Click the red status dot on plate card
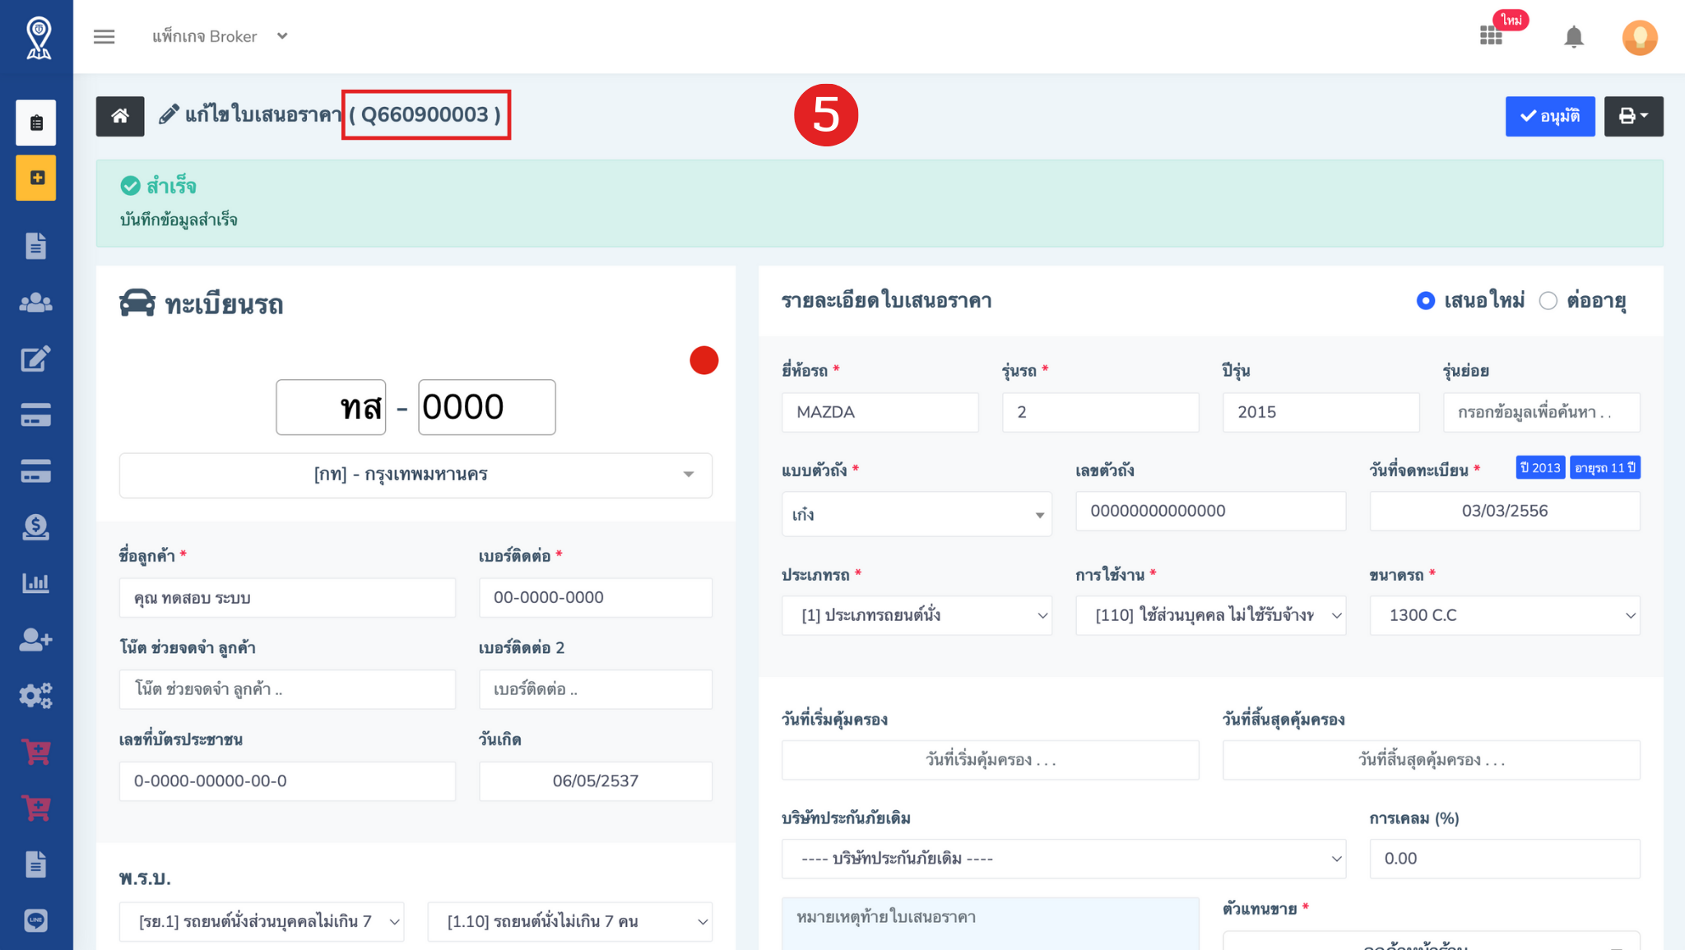This screenshot has height=950, width=1685. click(x=704, y=360)
